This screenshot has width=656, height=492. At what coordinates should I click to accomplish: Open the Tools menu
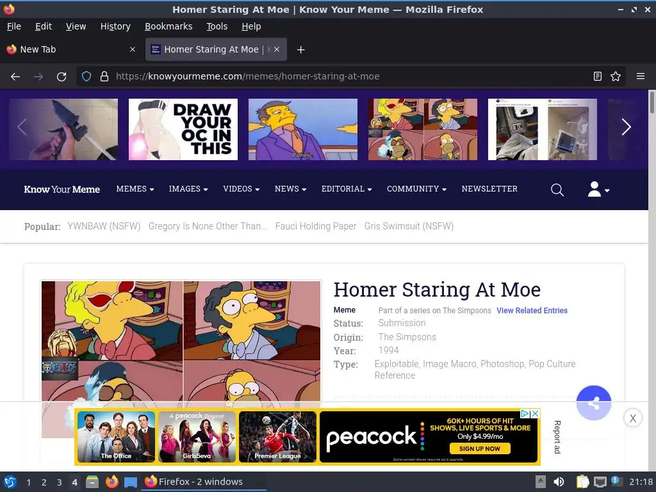coord(217,26)
